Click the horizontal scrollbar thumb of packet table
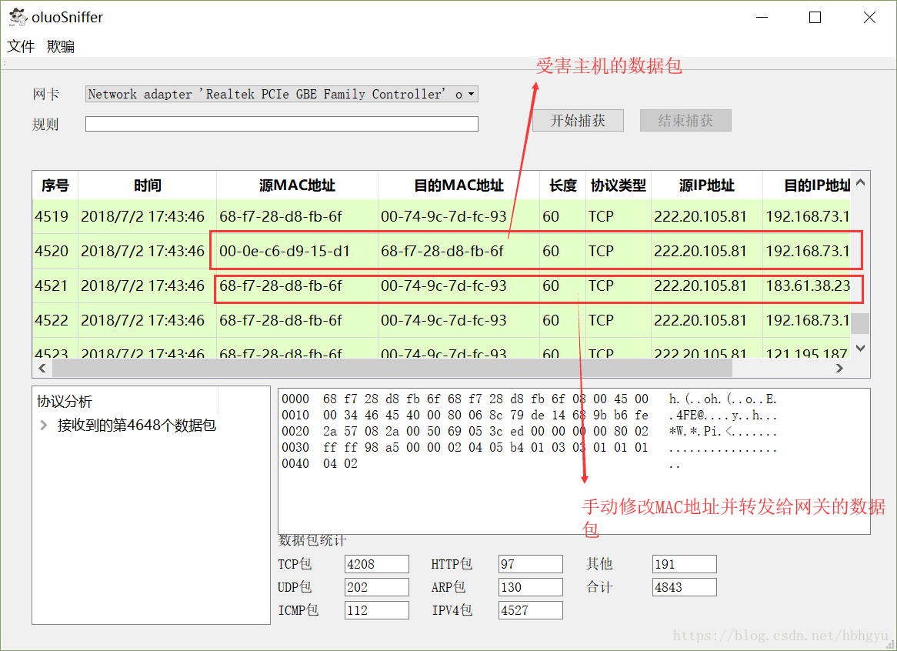 pos(392,369)
